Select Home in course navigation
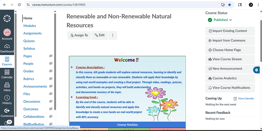Viewport: 262px width, 131px height. tap(28, 18)
